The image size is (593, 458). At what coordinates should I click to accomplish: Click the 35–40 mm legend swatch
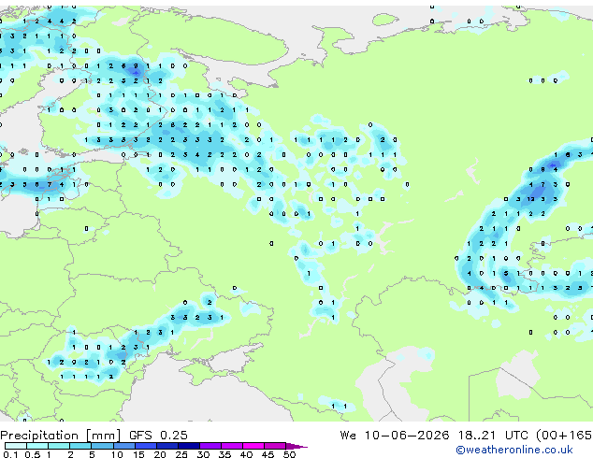(232, 446)
